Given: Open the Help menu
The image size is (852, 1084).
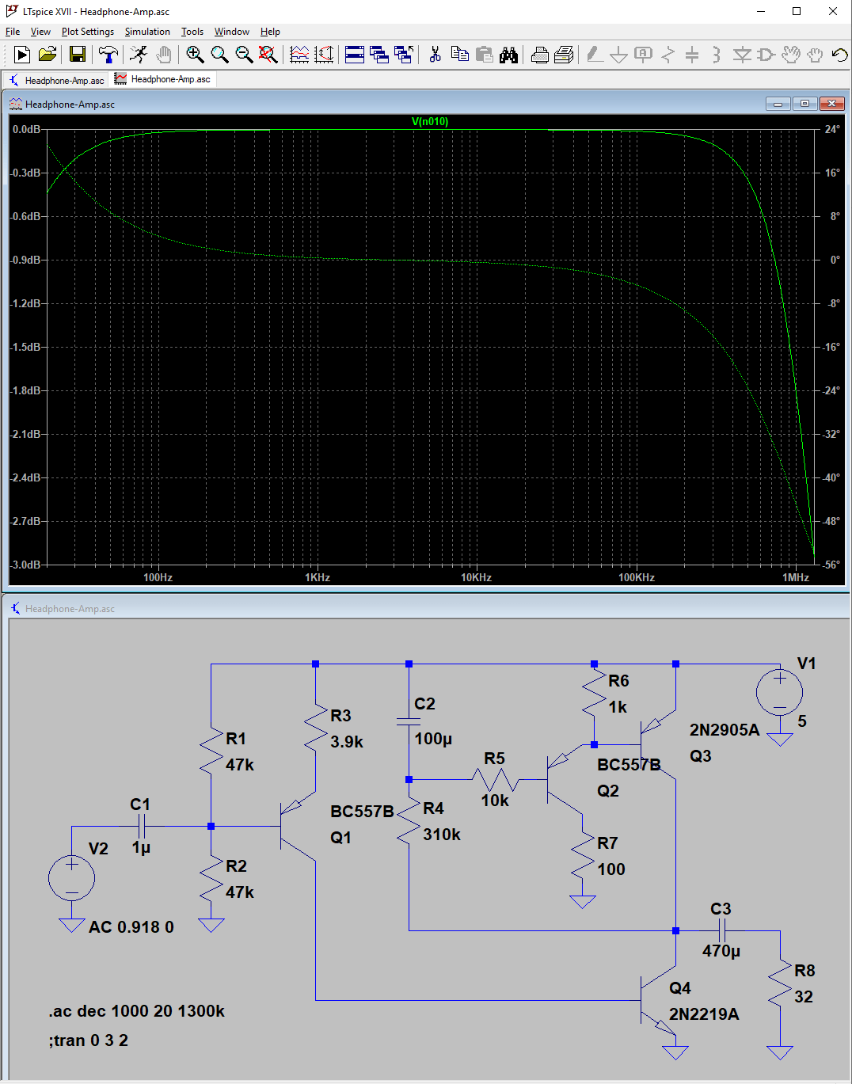Looking at the screenshot, I should coord(270,32).
